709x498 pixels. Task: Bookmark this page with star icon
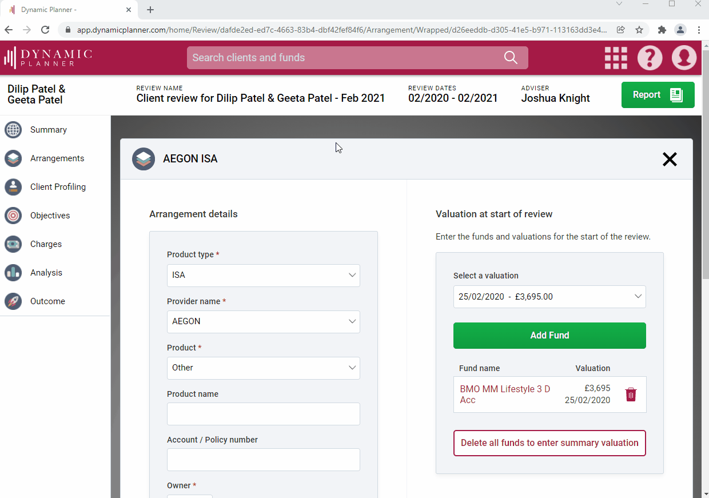pyautogui.click(x=639, y=30)
